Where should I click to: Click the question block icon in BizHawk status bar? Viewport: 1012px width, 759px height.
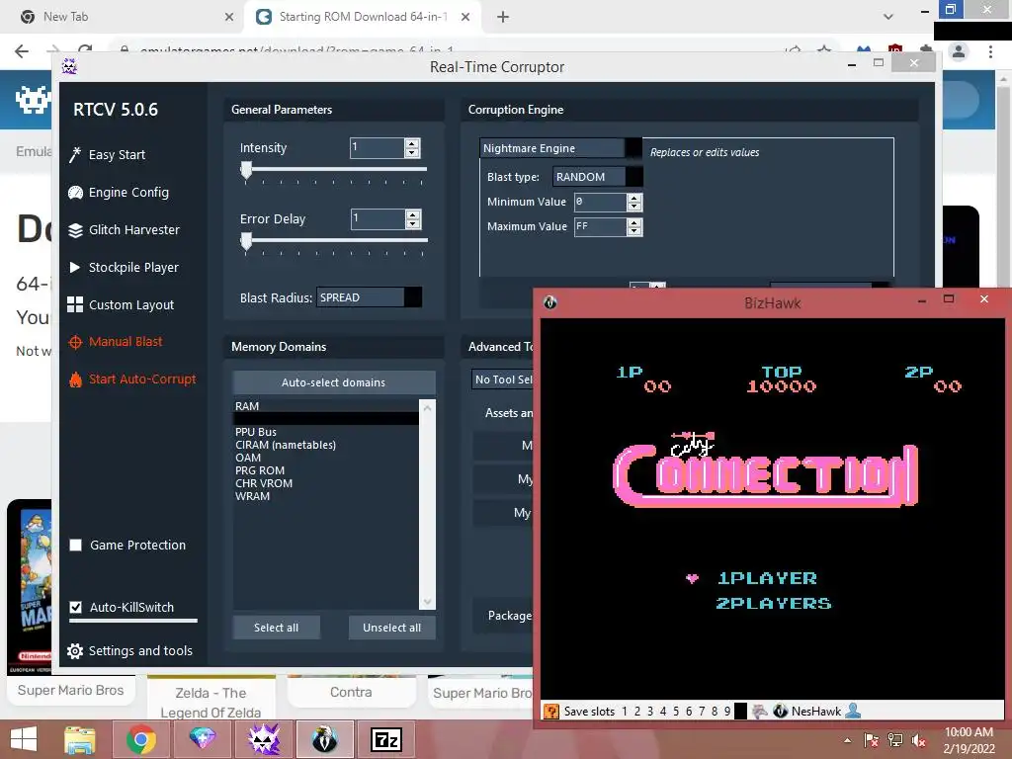[551, 712]
